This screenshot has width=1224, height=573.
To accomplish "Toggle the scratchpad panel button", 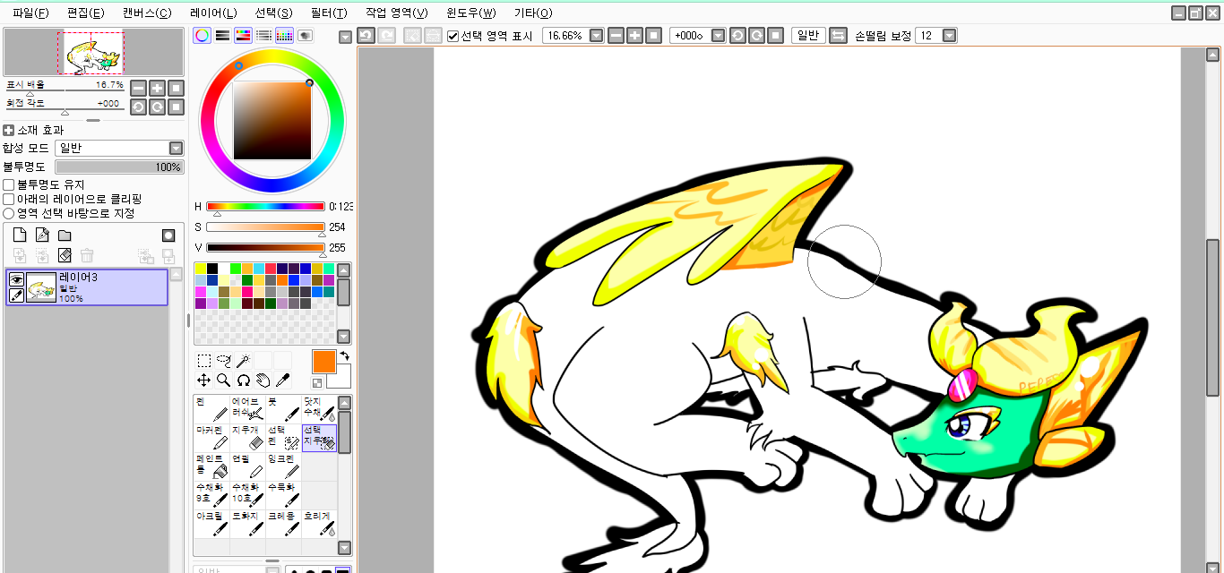I will 306,36.
